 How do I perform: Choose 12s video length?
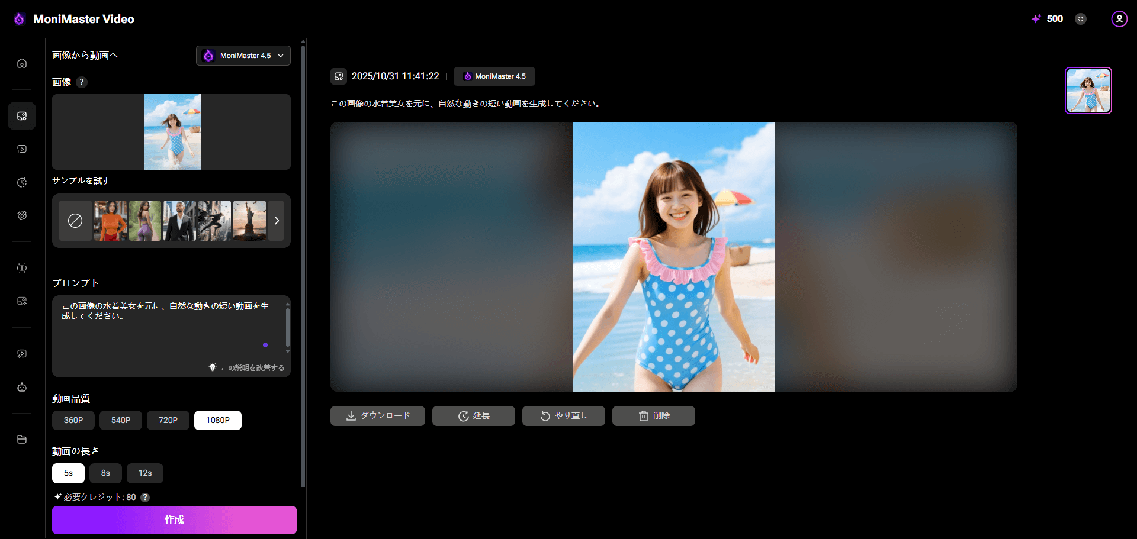(145, 473)
